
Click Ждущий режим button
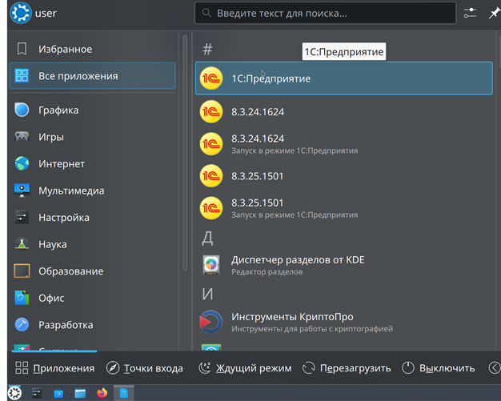(245, 368)
